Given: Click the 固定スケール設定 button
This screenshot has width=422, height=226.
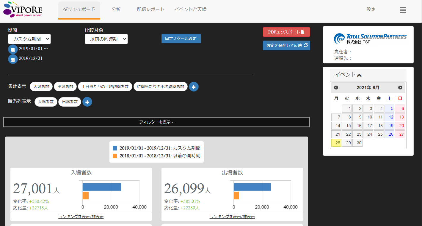Looking at the screenshot, I should 181,39.
